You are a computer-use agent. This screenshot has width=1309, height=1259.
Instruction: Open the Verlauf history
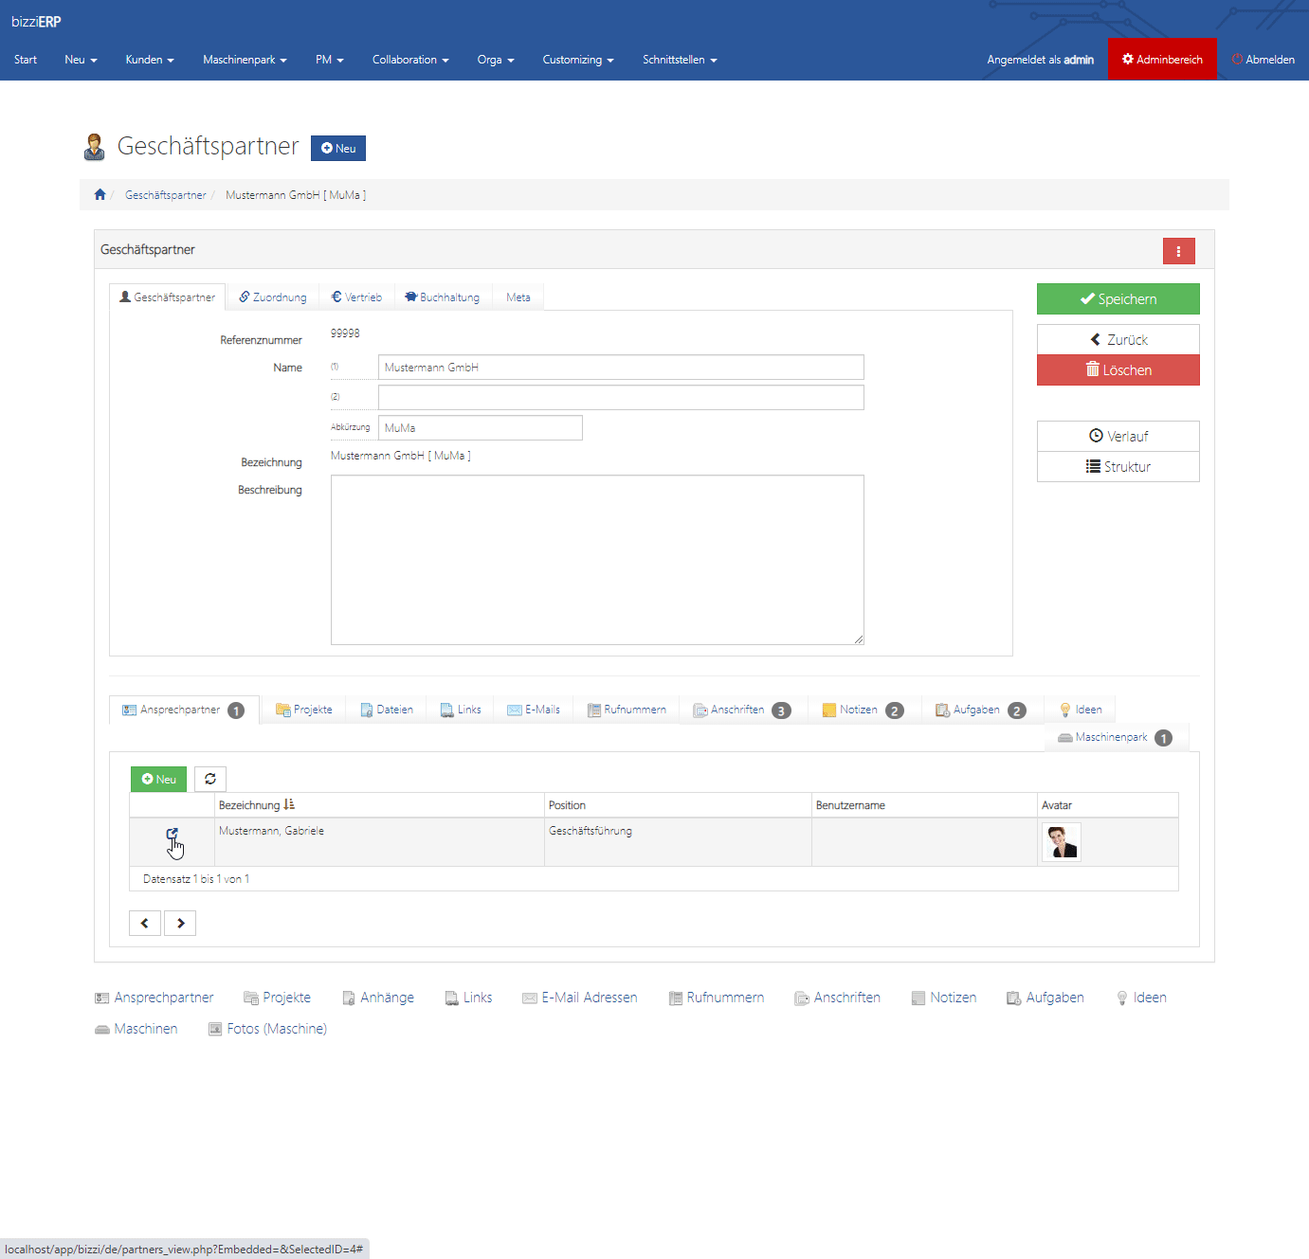tap(1118, 436)
